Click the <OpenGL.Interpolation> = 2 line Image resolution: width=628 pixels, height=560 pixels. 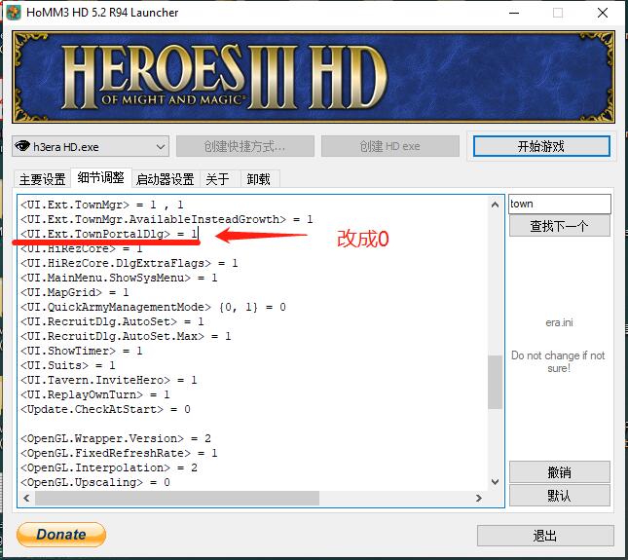pos(109,467)
